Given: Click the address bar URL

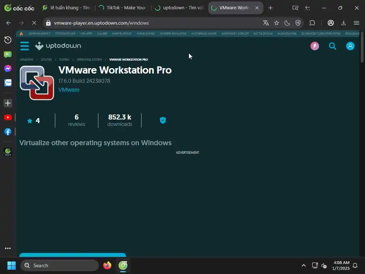Looking at the screenshot, I should (x=102, y=23).
